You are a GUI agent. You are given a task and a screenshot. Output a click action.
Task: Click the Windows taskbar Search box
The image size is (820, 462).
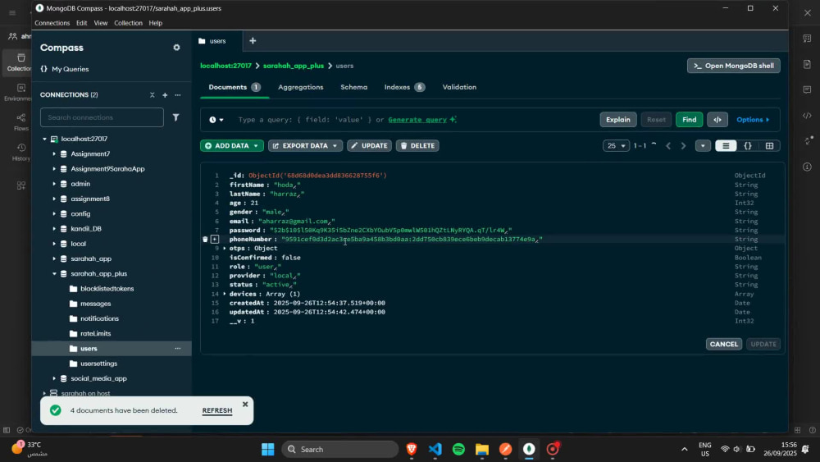point(340,449)
